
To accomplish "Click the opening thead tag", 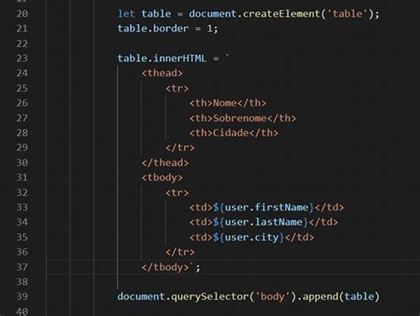I will (x=163, y=73).
